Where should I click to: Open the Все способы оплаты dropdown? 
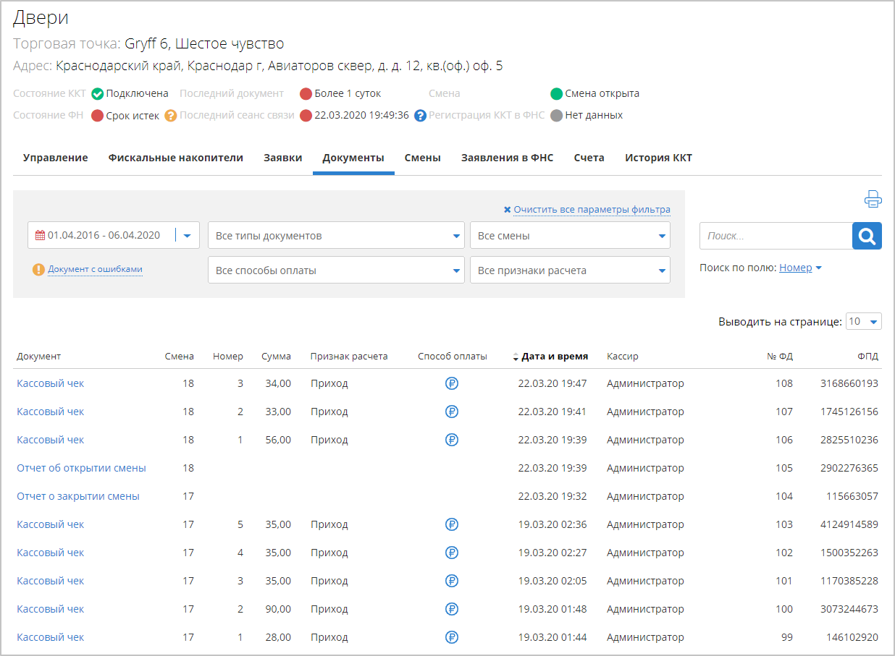[x=336, y=271]
